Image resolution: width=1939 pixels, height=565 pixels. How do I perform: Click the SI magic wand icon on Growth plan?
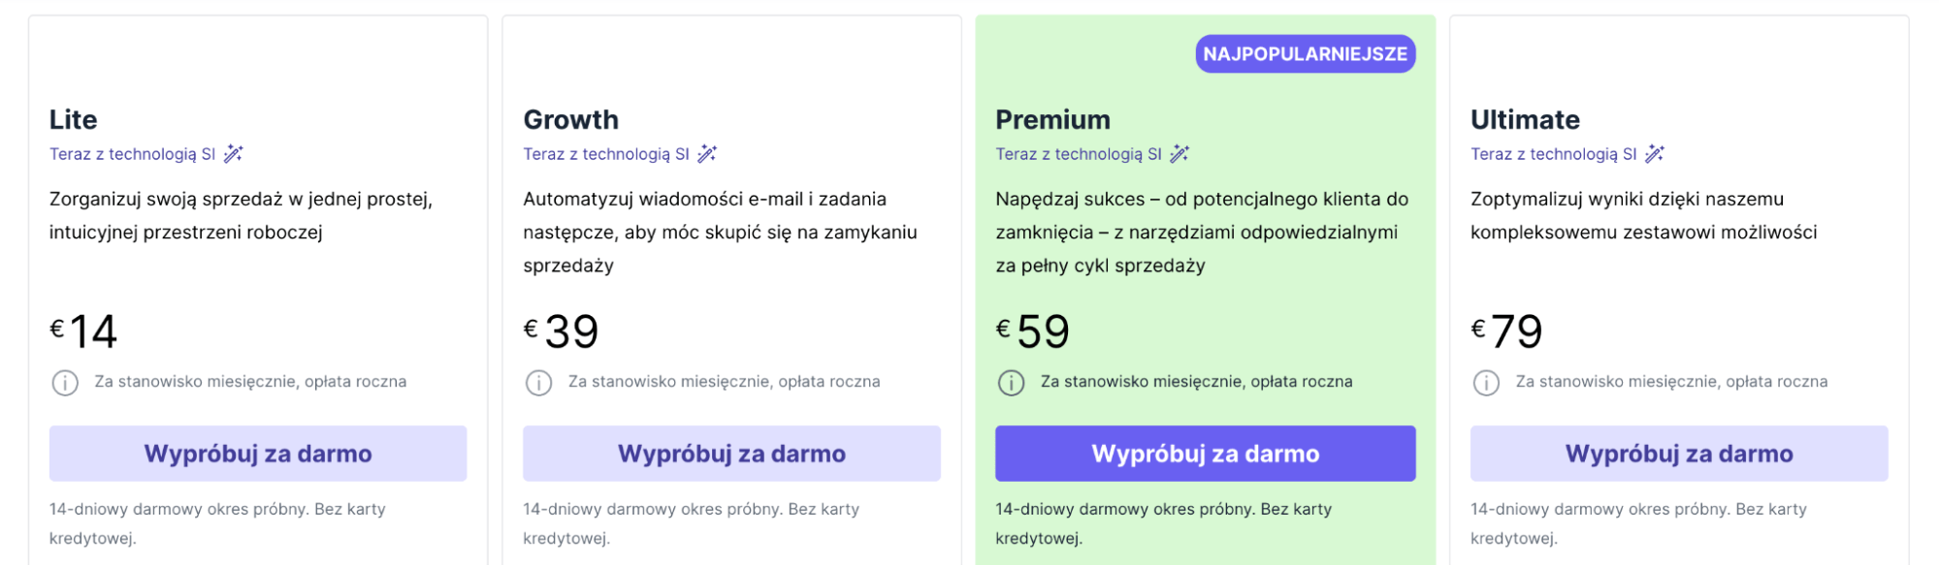(707, 152)
